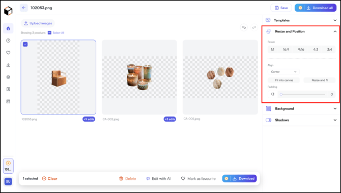
Task: Click the AI icon beside Edit with AI
Action: [x=148, y=178]
